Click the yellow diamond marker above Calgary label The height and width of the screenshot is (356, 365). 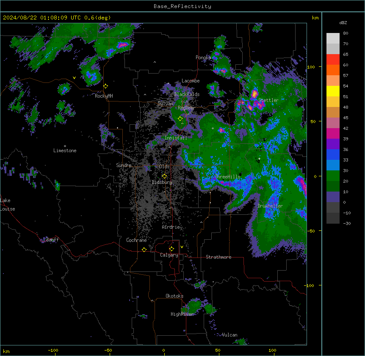(x=171, y=249)
